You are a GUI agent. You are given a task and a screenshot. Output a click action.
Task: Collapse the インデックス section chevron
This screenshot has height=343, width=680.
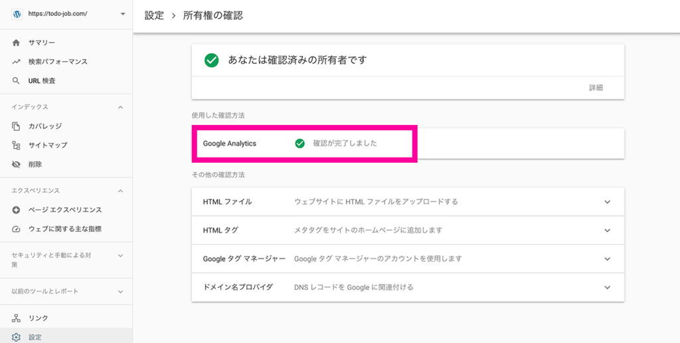click(x=121, y=107)
